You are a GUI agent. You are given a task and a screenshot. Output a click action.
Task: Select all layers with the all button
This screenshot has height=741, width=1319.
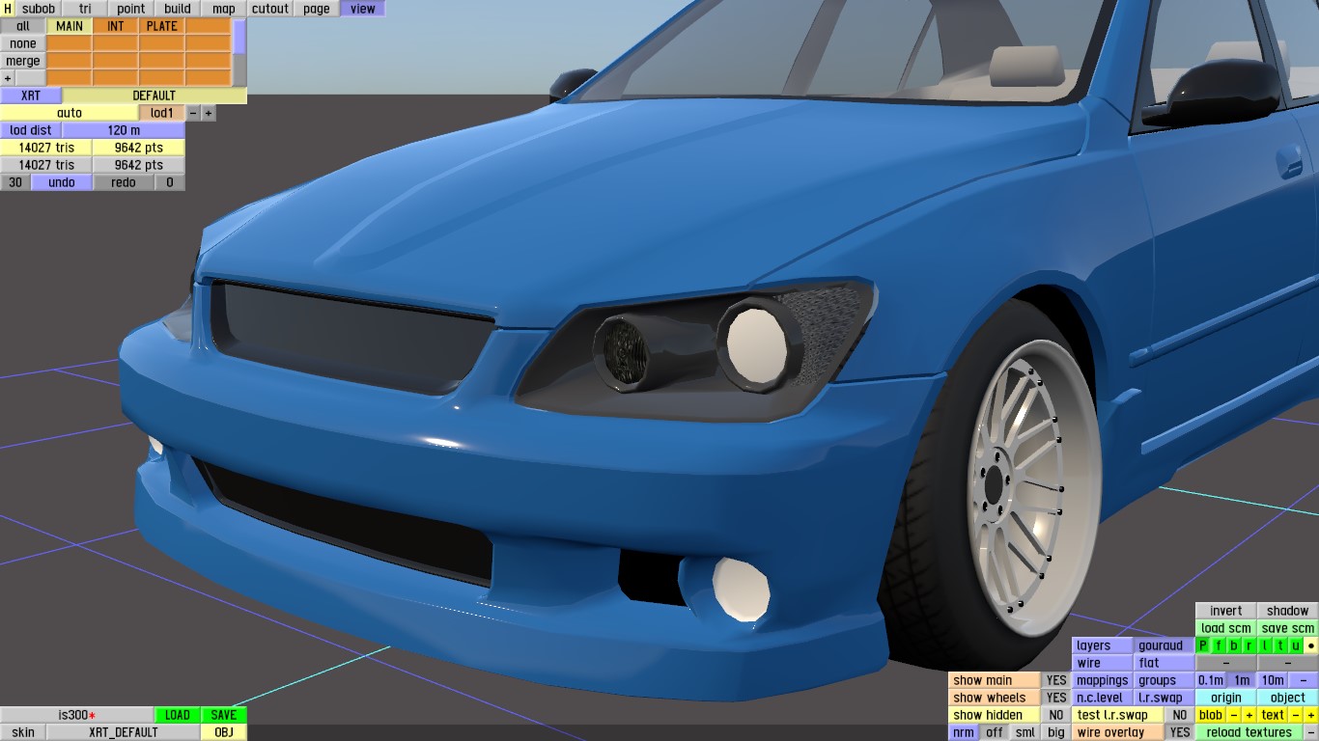tap(23, 26)
